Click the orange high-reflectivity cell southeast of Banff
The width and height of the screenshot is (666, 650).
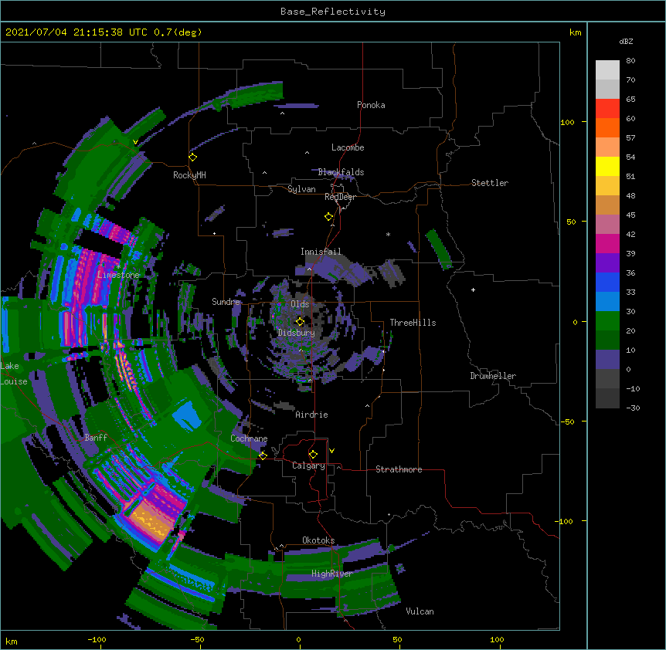[151, 520]
